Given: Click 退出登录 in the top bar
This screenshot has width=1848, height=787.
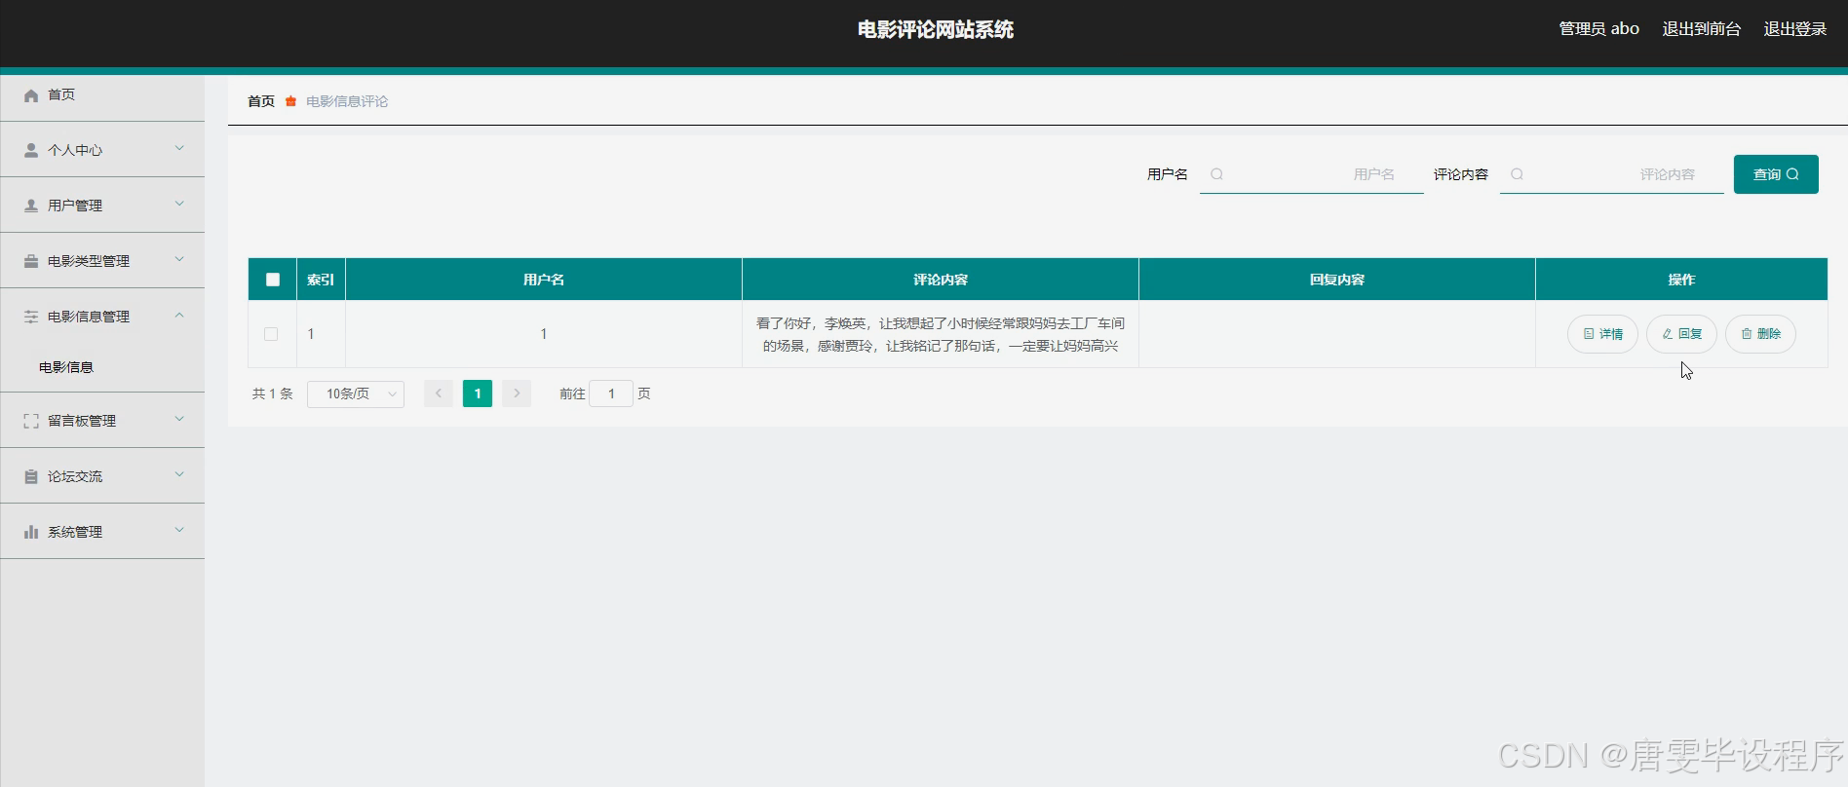Looking at the screenshot, I should click(x=1795, y=29).
